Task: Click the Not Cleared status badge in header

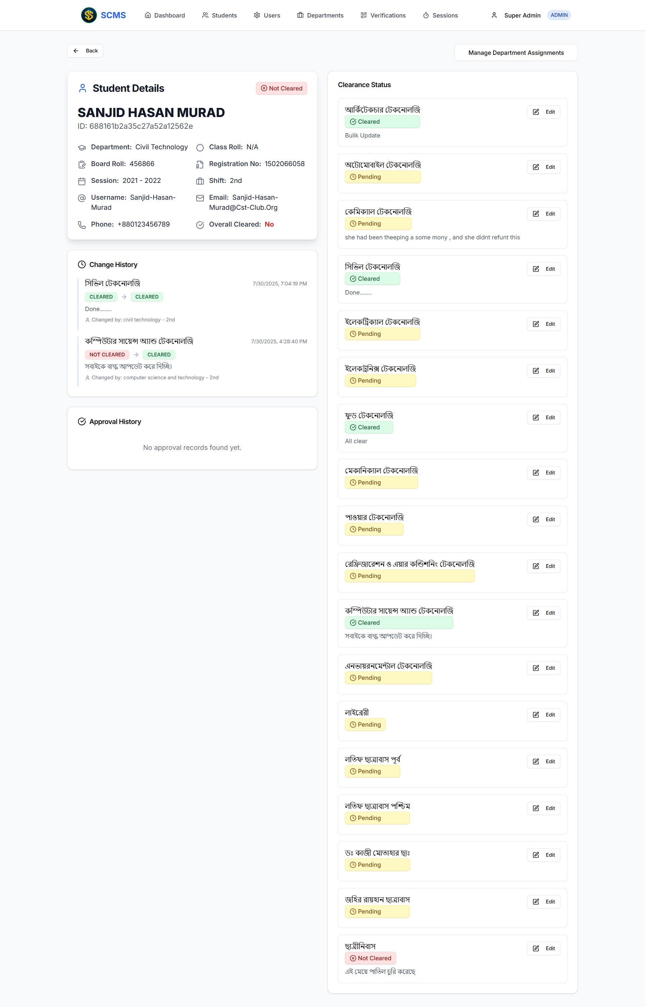Action: click(x=282, y=88)
